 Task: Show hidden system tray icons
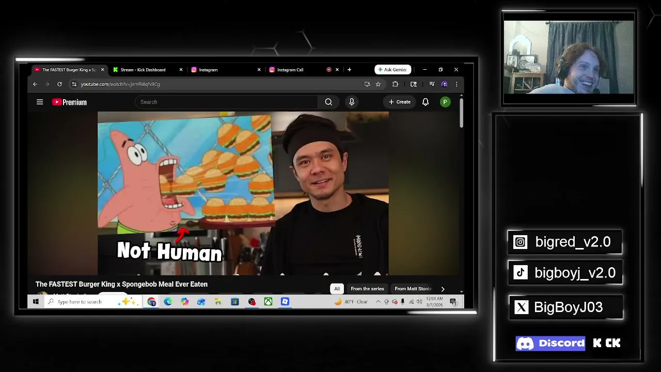[378, 302]
